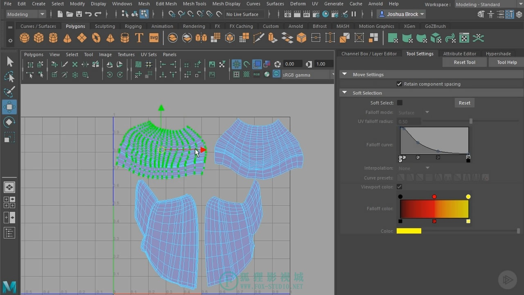Switch to the Sculpting shelf tab

point(105,26)
